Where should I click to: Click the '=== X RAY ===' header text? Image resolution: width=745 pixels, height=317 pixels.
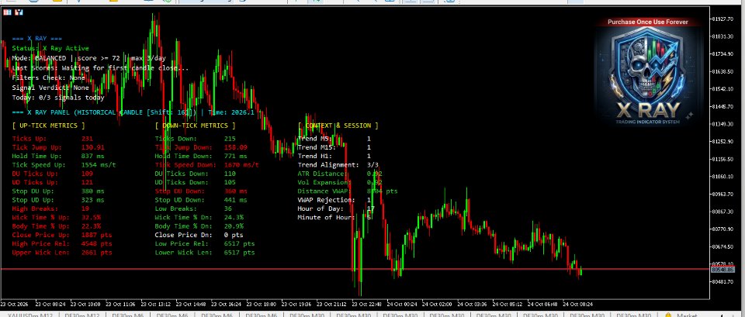(x=37, y=39)
